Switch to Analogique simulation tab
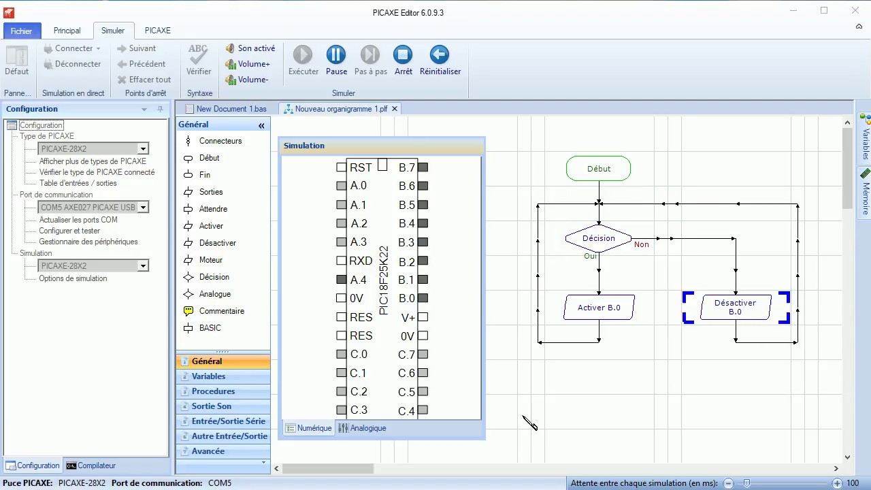Viewport: 871px width, 490px height. click(x=362, y=428)
